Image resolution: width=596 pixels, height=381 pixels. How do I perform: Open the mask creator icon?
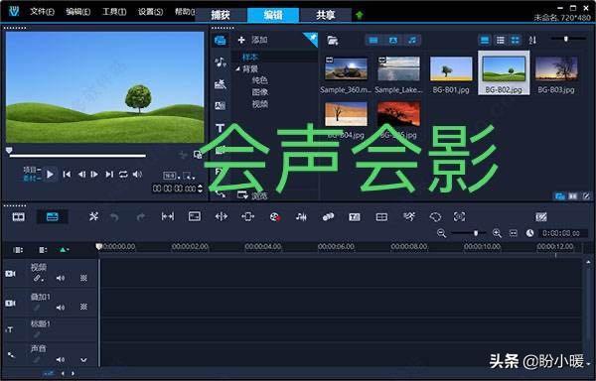tap(435, 217)
